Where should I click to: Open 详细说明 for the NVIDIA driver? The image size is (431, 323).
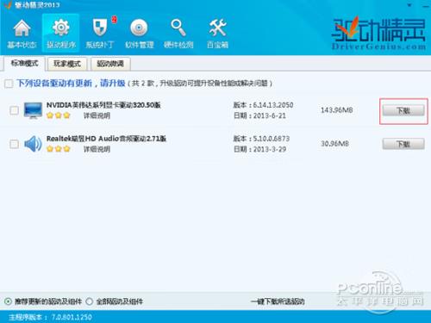tap(97, 115)
